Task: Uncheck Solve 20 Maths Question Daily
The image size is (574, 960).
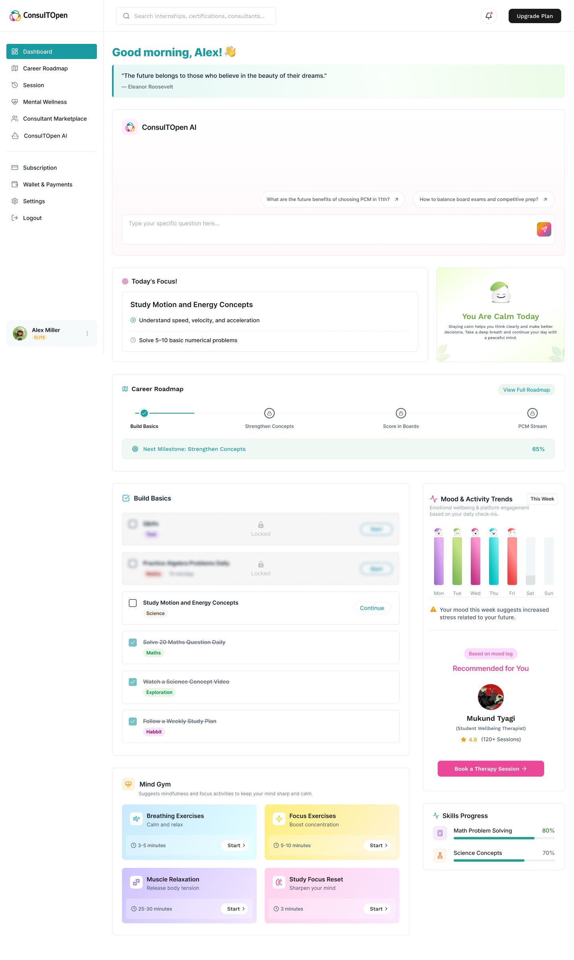Action: tap(133, 643)
